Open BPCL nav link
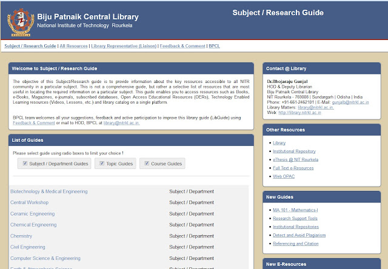The width and height of the screenshot is (388, 269). click(214, 46)
